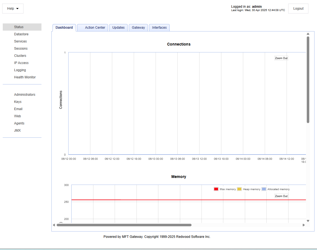Switch to the Action Center tab
The height and width of the screenshot is (250, 317).
point(93,28)
